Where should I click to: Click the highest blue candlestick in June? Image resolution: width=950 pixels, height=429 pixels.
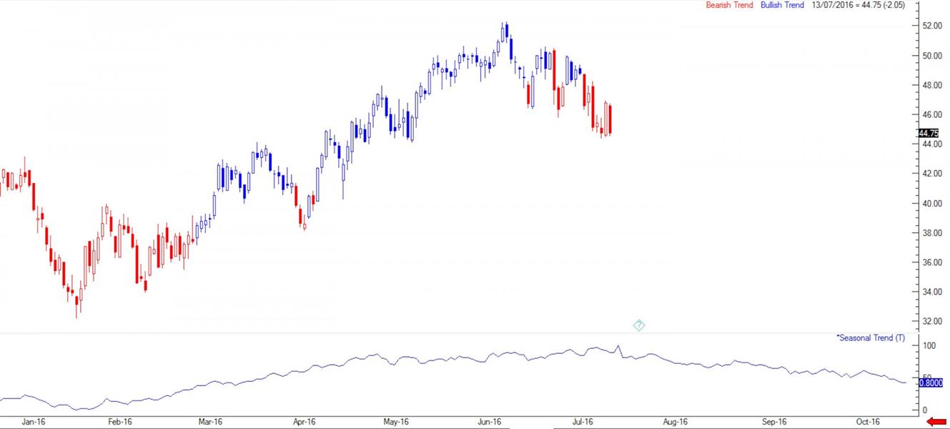pyautogui.click(x=506, y=31)
